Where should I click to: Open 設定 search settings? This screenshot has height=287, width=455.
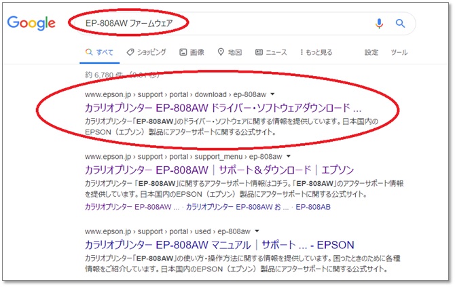[371, 52]
